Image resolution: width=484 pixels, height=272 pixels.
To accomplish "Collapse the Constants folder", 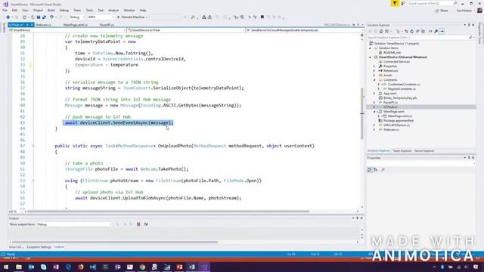I will [x=374, y=80].
